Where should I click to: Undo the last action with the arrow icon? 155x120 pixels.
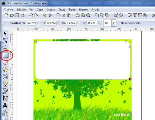(45, 16)
